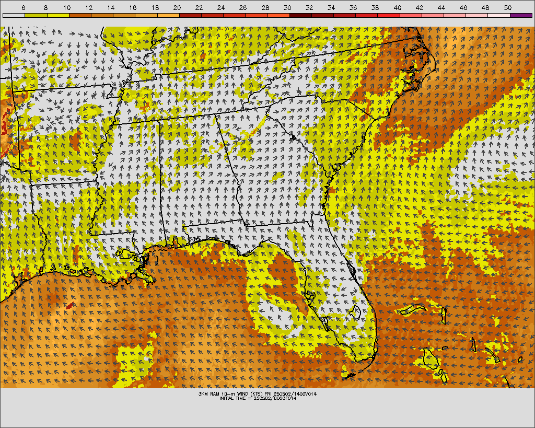The image size is (535, 428).
Task: Select the dark red swatch between 20 and 22
Action: [190, 15]
